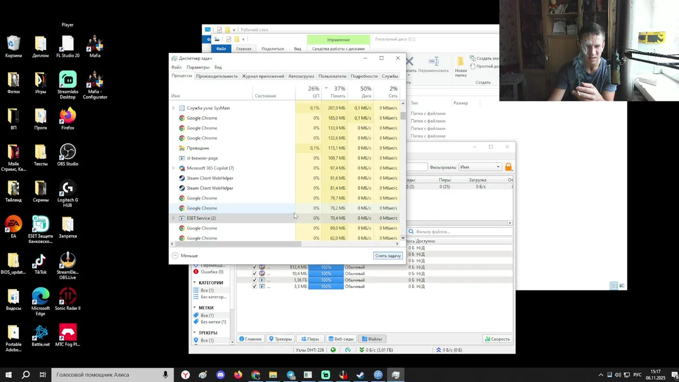Click the orange lock icon in qBittorrent
This screenshot has height=382, width=679.
508,167
